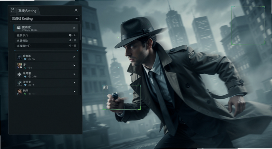
Task: Select the highlighted row with blue left bar
Action: [46, 28]
